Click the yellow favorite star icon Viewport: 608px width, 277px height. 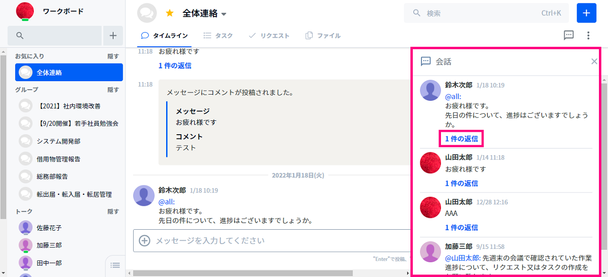[169, 13]
